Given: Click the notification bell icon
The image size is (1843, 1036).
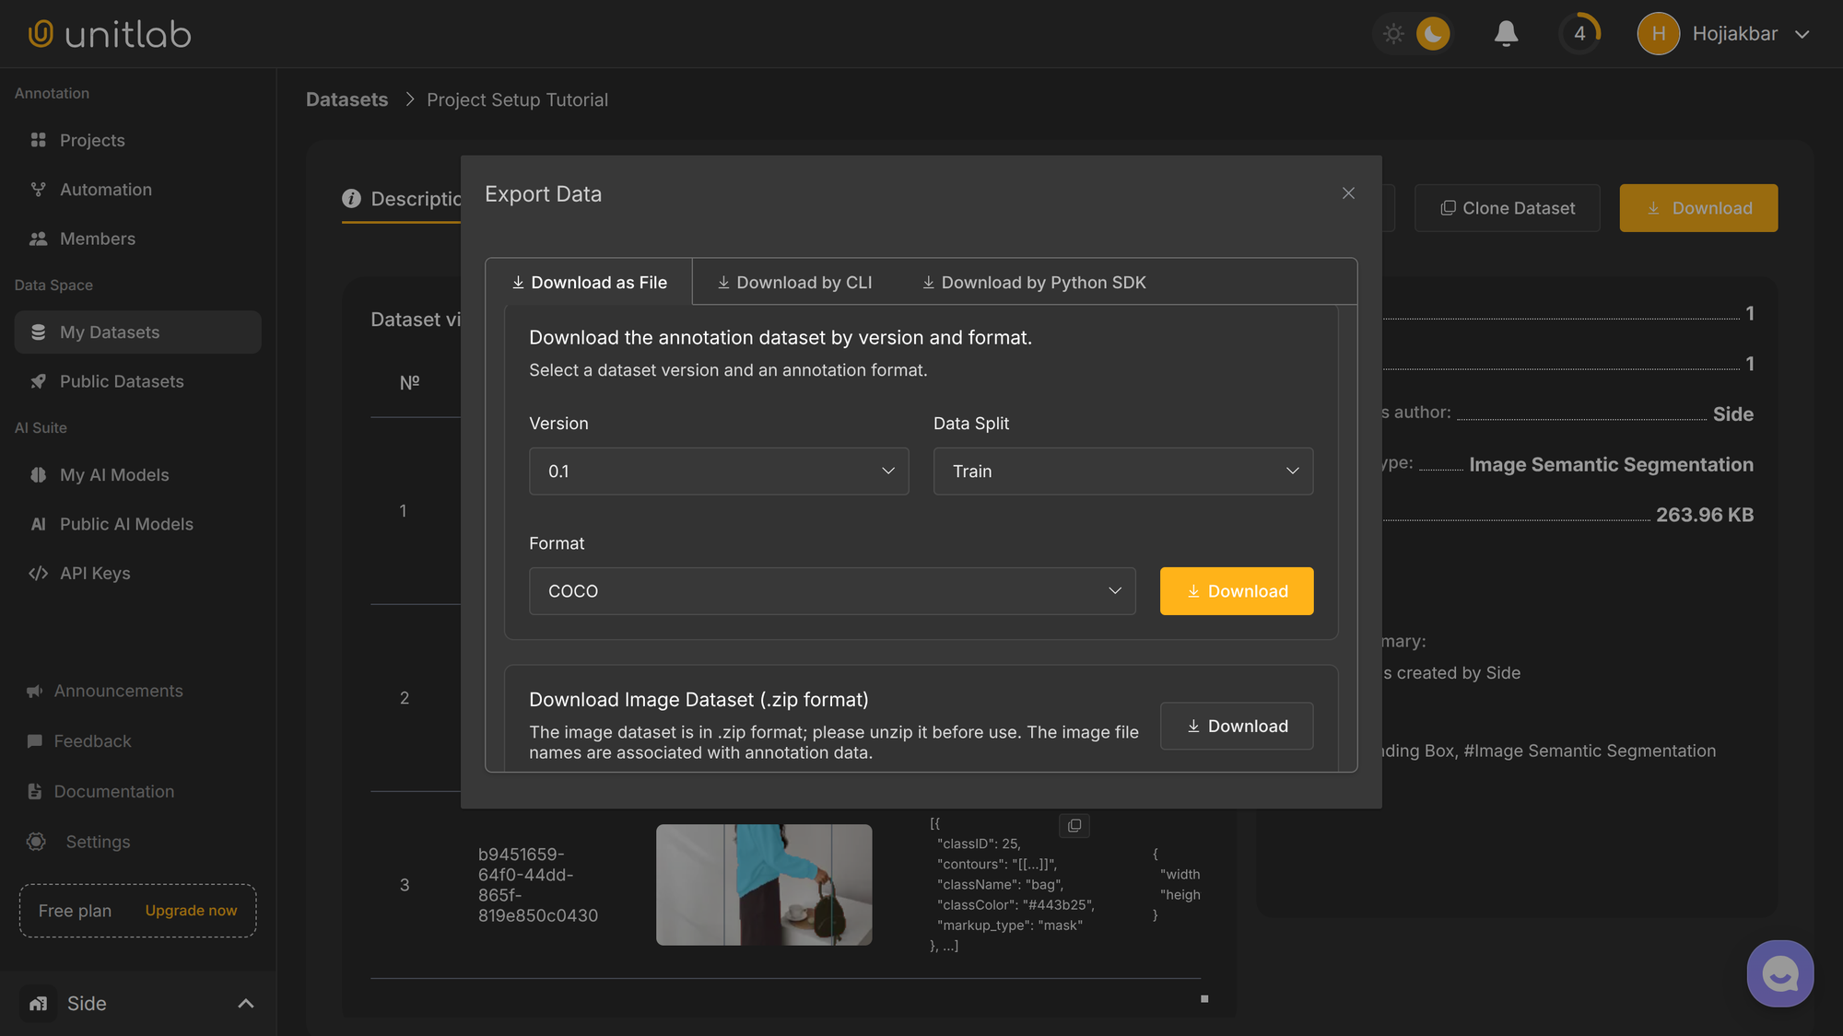Looking at the screenshot, I should click(1506, 34).
